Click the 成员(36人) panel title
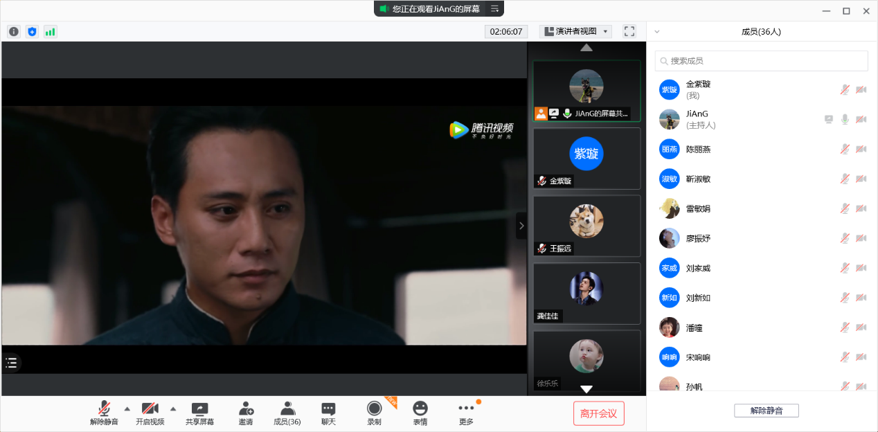Viewport: 878px width, 432px height. 761,32
